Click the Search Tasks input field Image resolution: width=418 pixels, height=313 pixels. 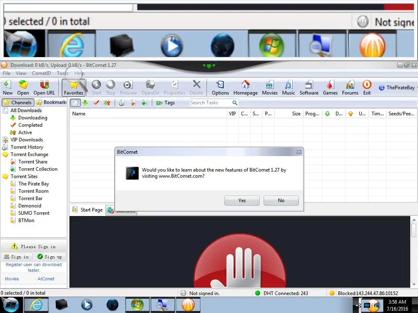(x=211, y=103)
